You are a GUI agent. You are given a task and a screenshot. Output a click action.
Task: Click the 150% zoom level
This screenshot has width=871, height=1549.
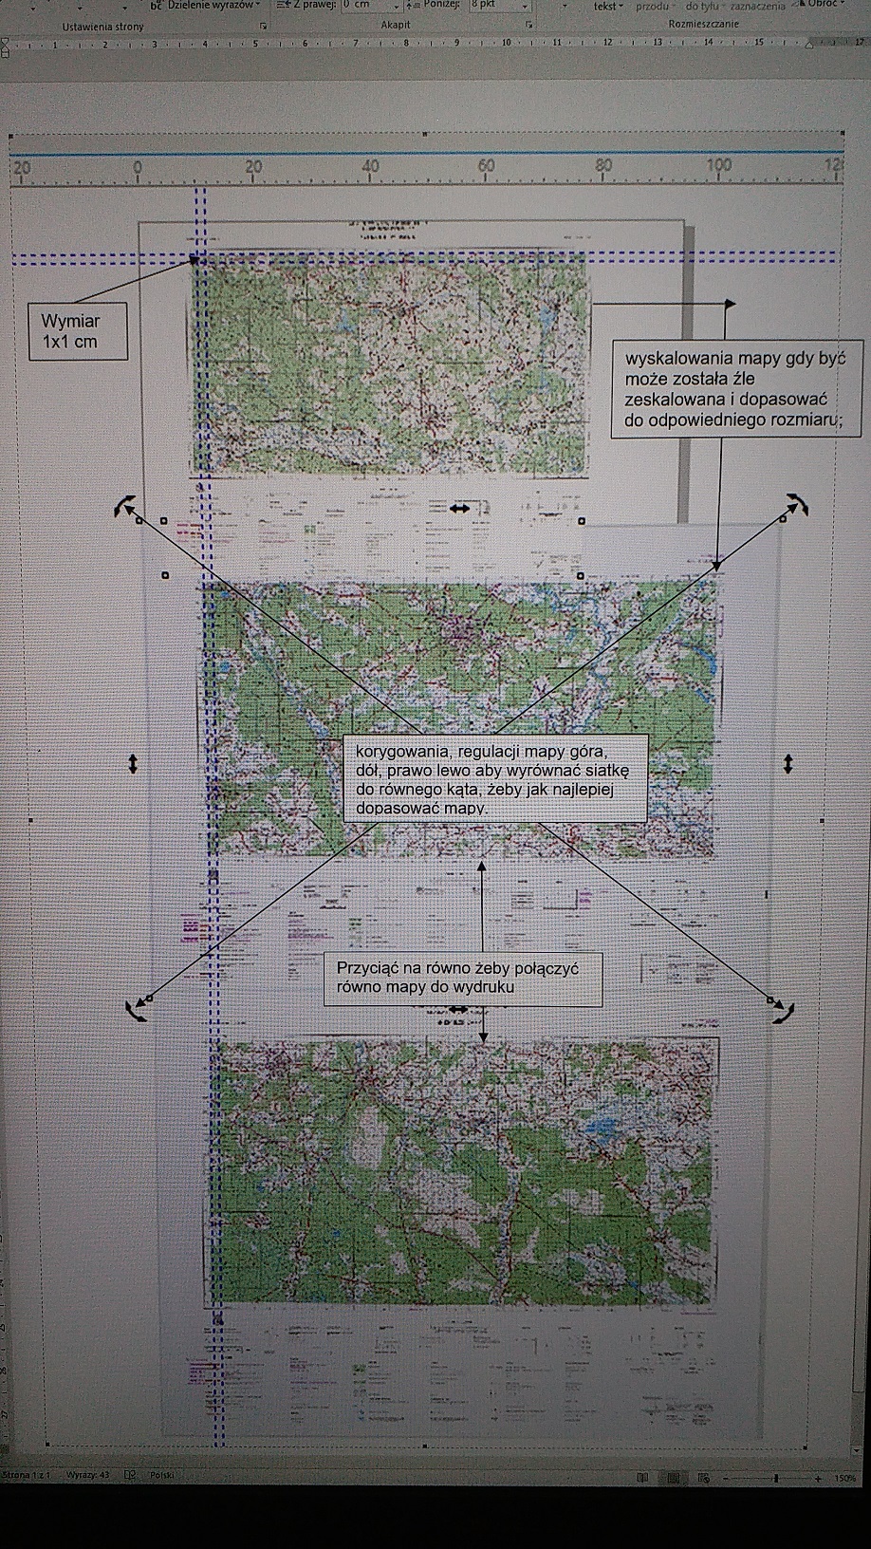click(x=845, y=1478)
